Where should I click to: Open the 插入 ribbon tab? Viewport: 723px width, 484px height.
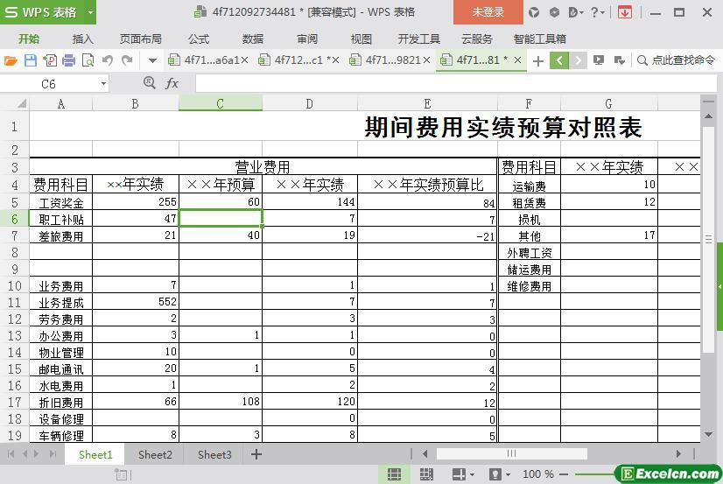point(82,39)
